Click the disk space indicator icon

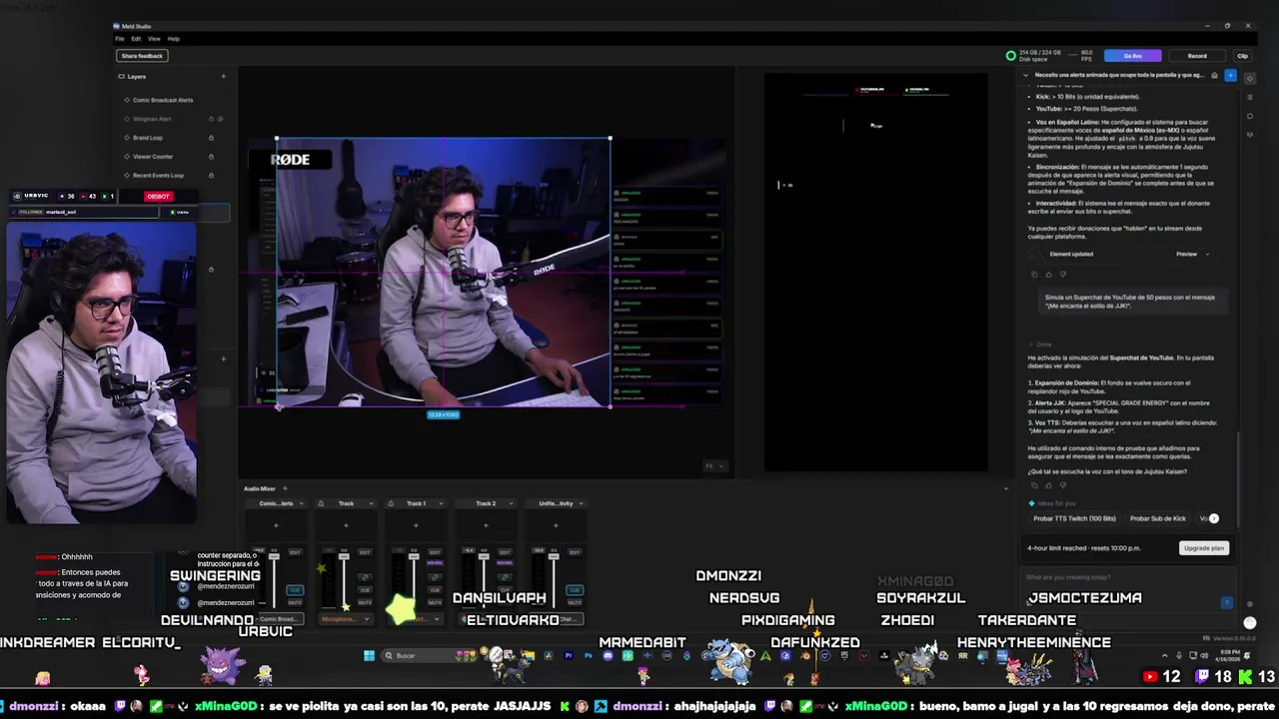tap(1011, 56)
